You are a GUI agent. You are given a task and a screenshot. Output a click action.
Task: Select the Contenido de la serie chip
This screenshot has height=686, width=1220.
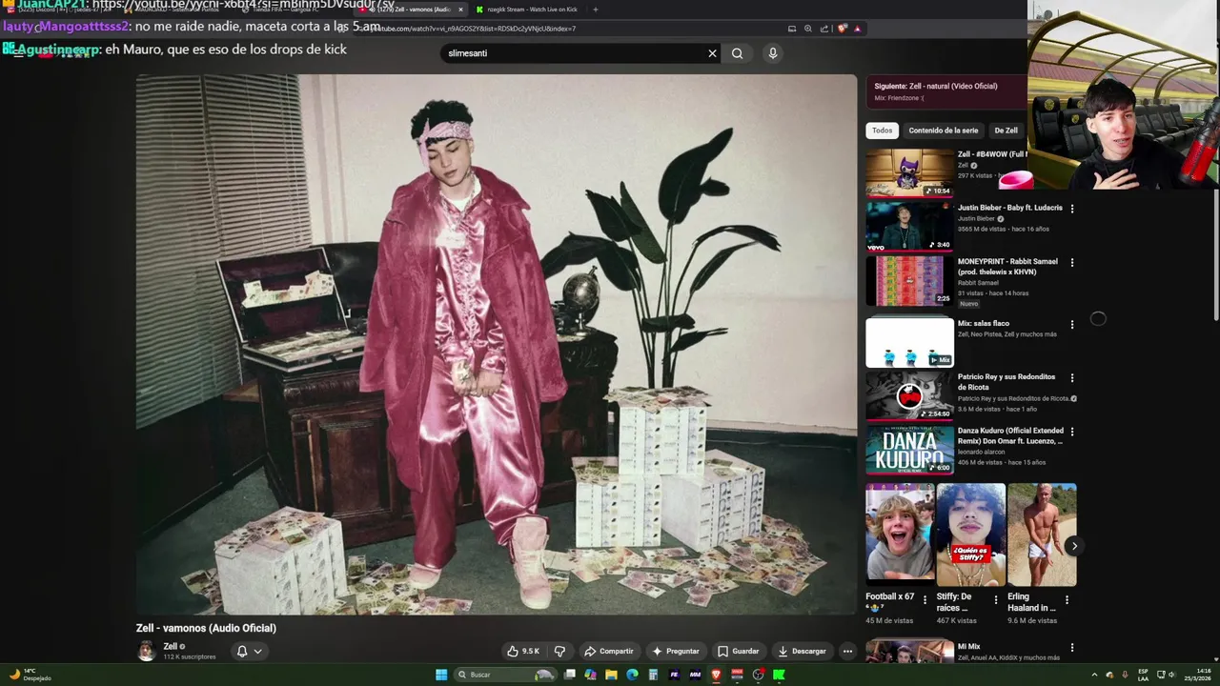(944, 131)
